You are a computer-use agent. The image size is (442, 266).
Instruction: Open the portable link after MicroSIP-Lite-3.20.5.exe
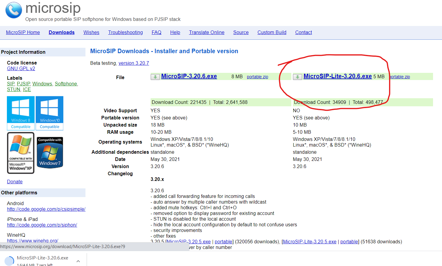pyautogui.click(x=349, y=242)
